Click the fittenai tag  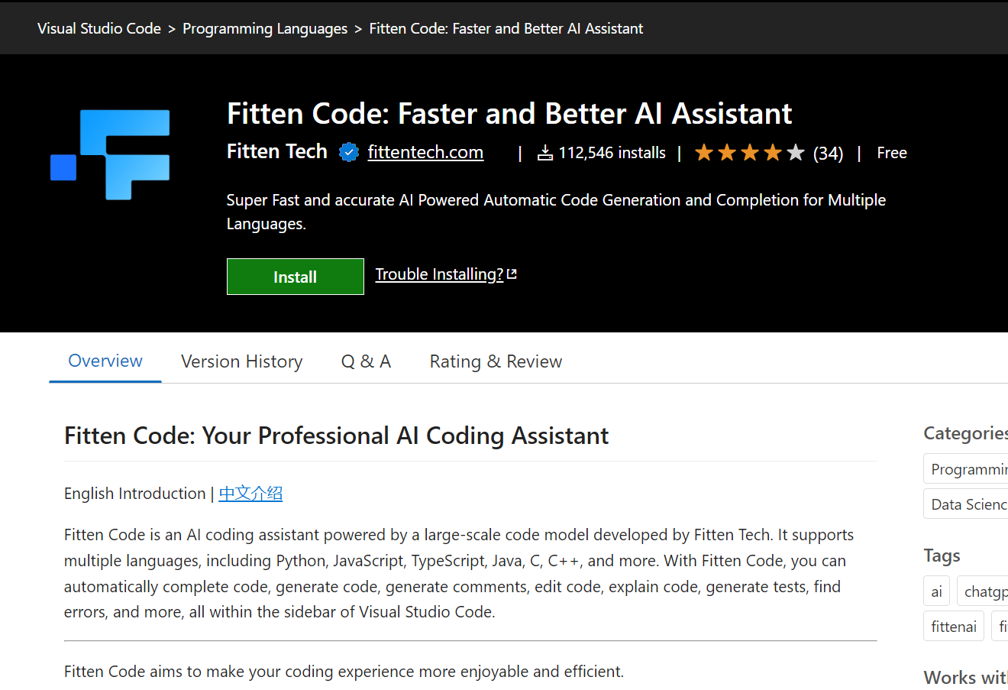pos(954,627)
